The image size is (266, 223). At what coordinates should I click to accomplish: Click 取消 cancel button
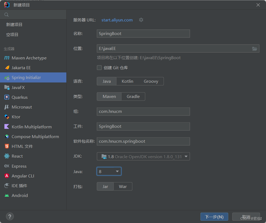coord(246,217)
